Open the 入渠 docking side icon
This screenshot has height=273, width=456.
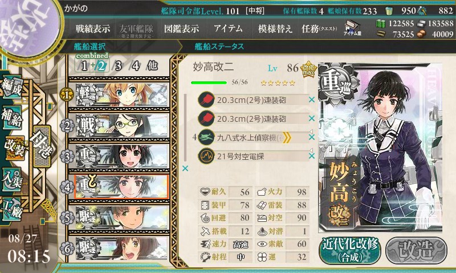11,179
